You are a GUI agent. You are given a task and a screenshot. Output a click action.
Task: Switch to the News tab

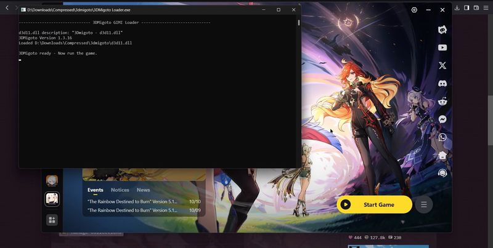(x=143, y=190)
